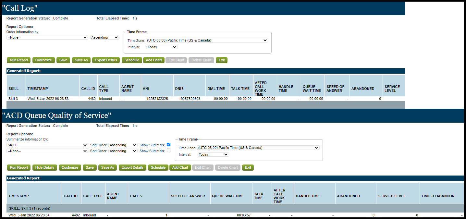Open the second summarize-by --None-- dropdown
The height and width of the screenshot is (219, 466).
point(47,151)
